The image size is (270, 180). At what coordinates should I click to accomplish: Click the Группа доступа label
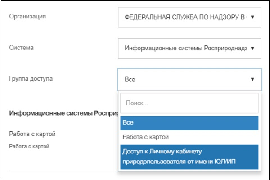click(x=31, y=79)
